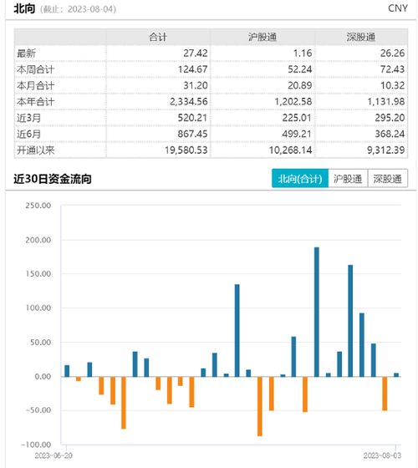
Task: Switch to the 沪股通 chart tab
Action: tap(348, 179)
